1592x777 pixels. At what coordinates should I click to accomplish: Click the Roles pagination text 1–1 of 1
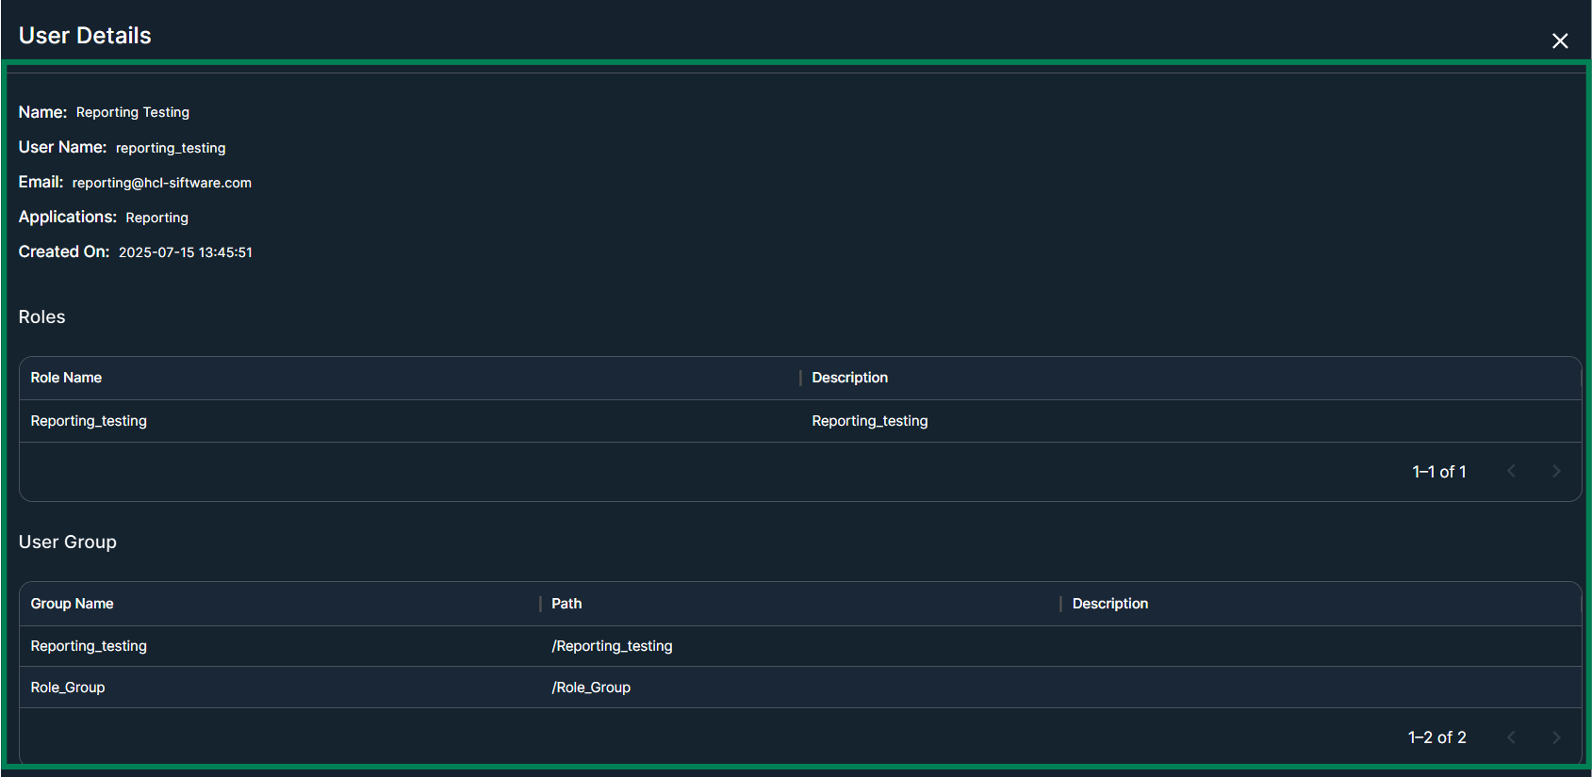(x=1439, y=472)
